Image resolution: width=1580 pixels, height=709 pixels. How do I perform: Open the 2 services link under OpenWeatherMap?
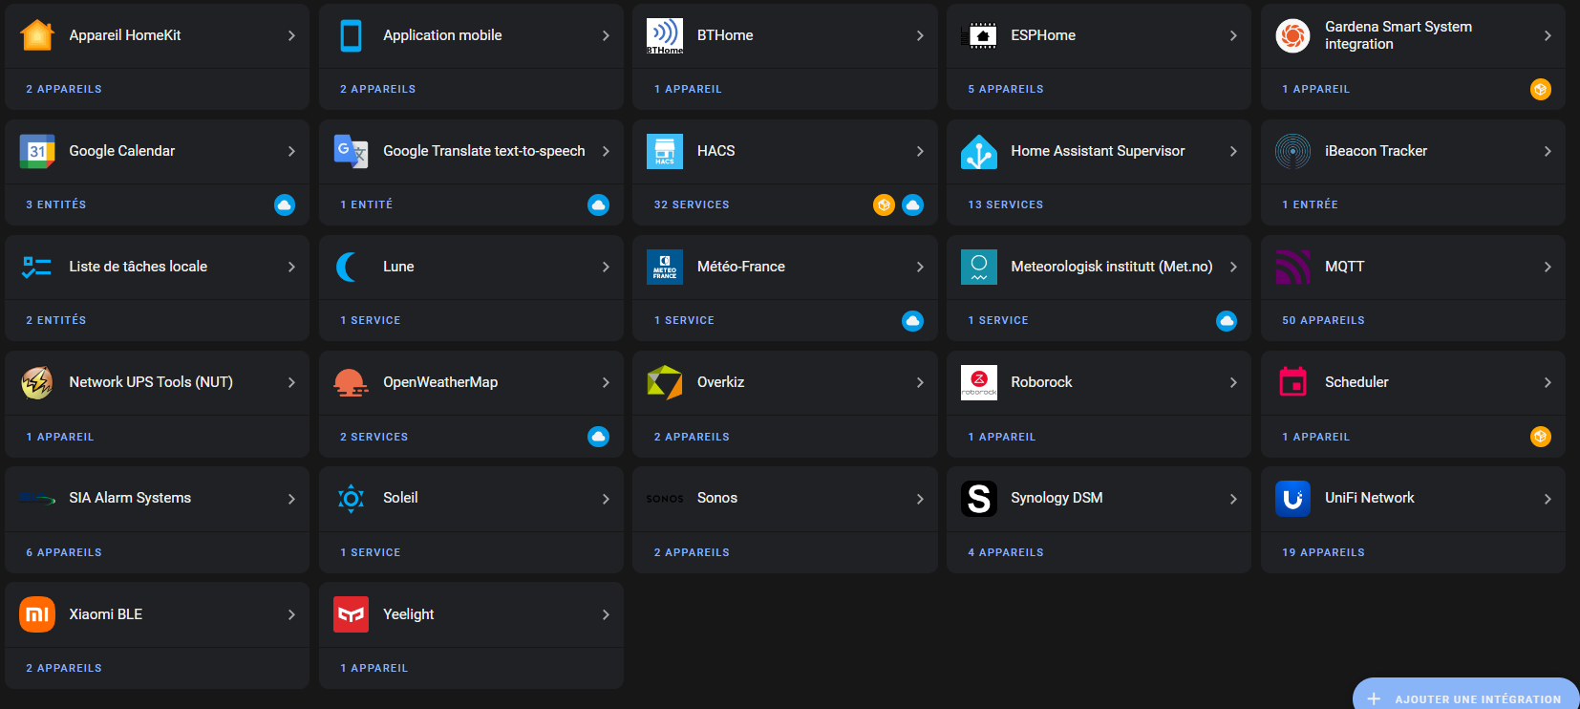tap(374, 437)
